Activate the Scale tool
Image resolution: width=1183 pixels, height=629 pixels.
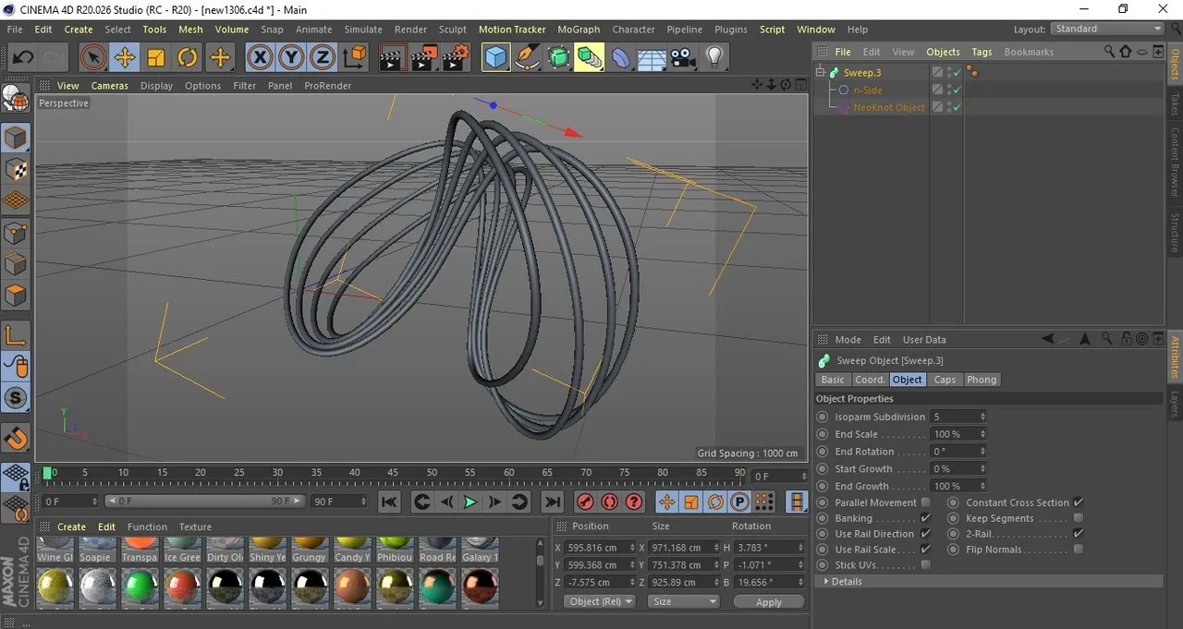(156, 58)
